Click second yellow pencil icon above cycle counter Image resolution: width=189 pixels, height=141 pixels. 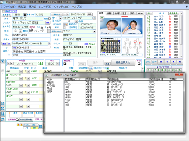[21, 125]
